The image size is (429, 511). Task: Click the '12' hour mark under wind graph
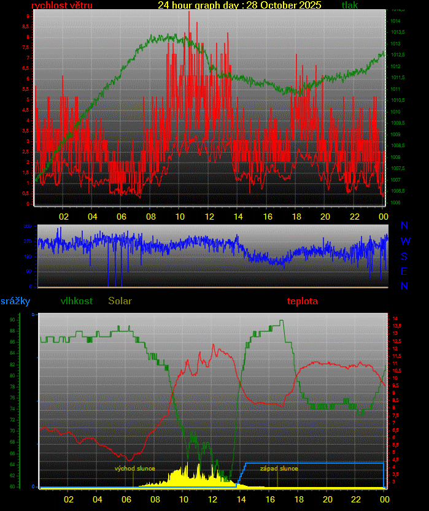209,217
